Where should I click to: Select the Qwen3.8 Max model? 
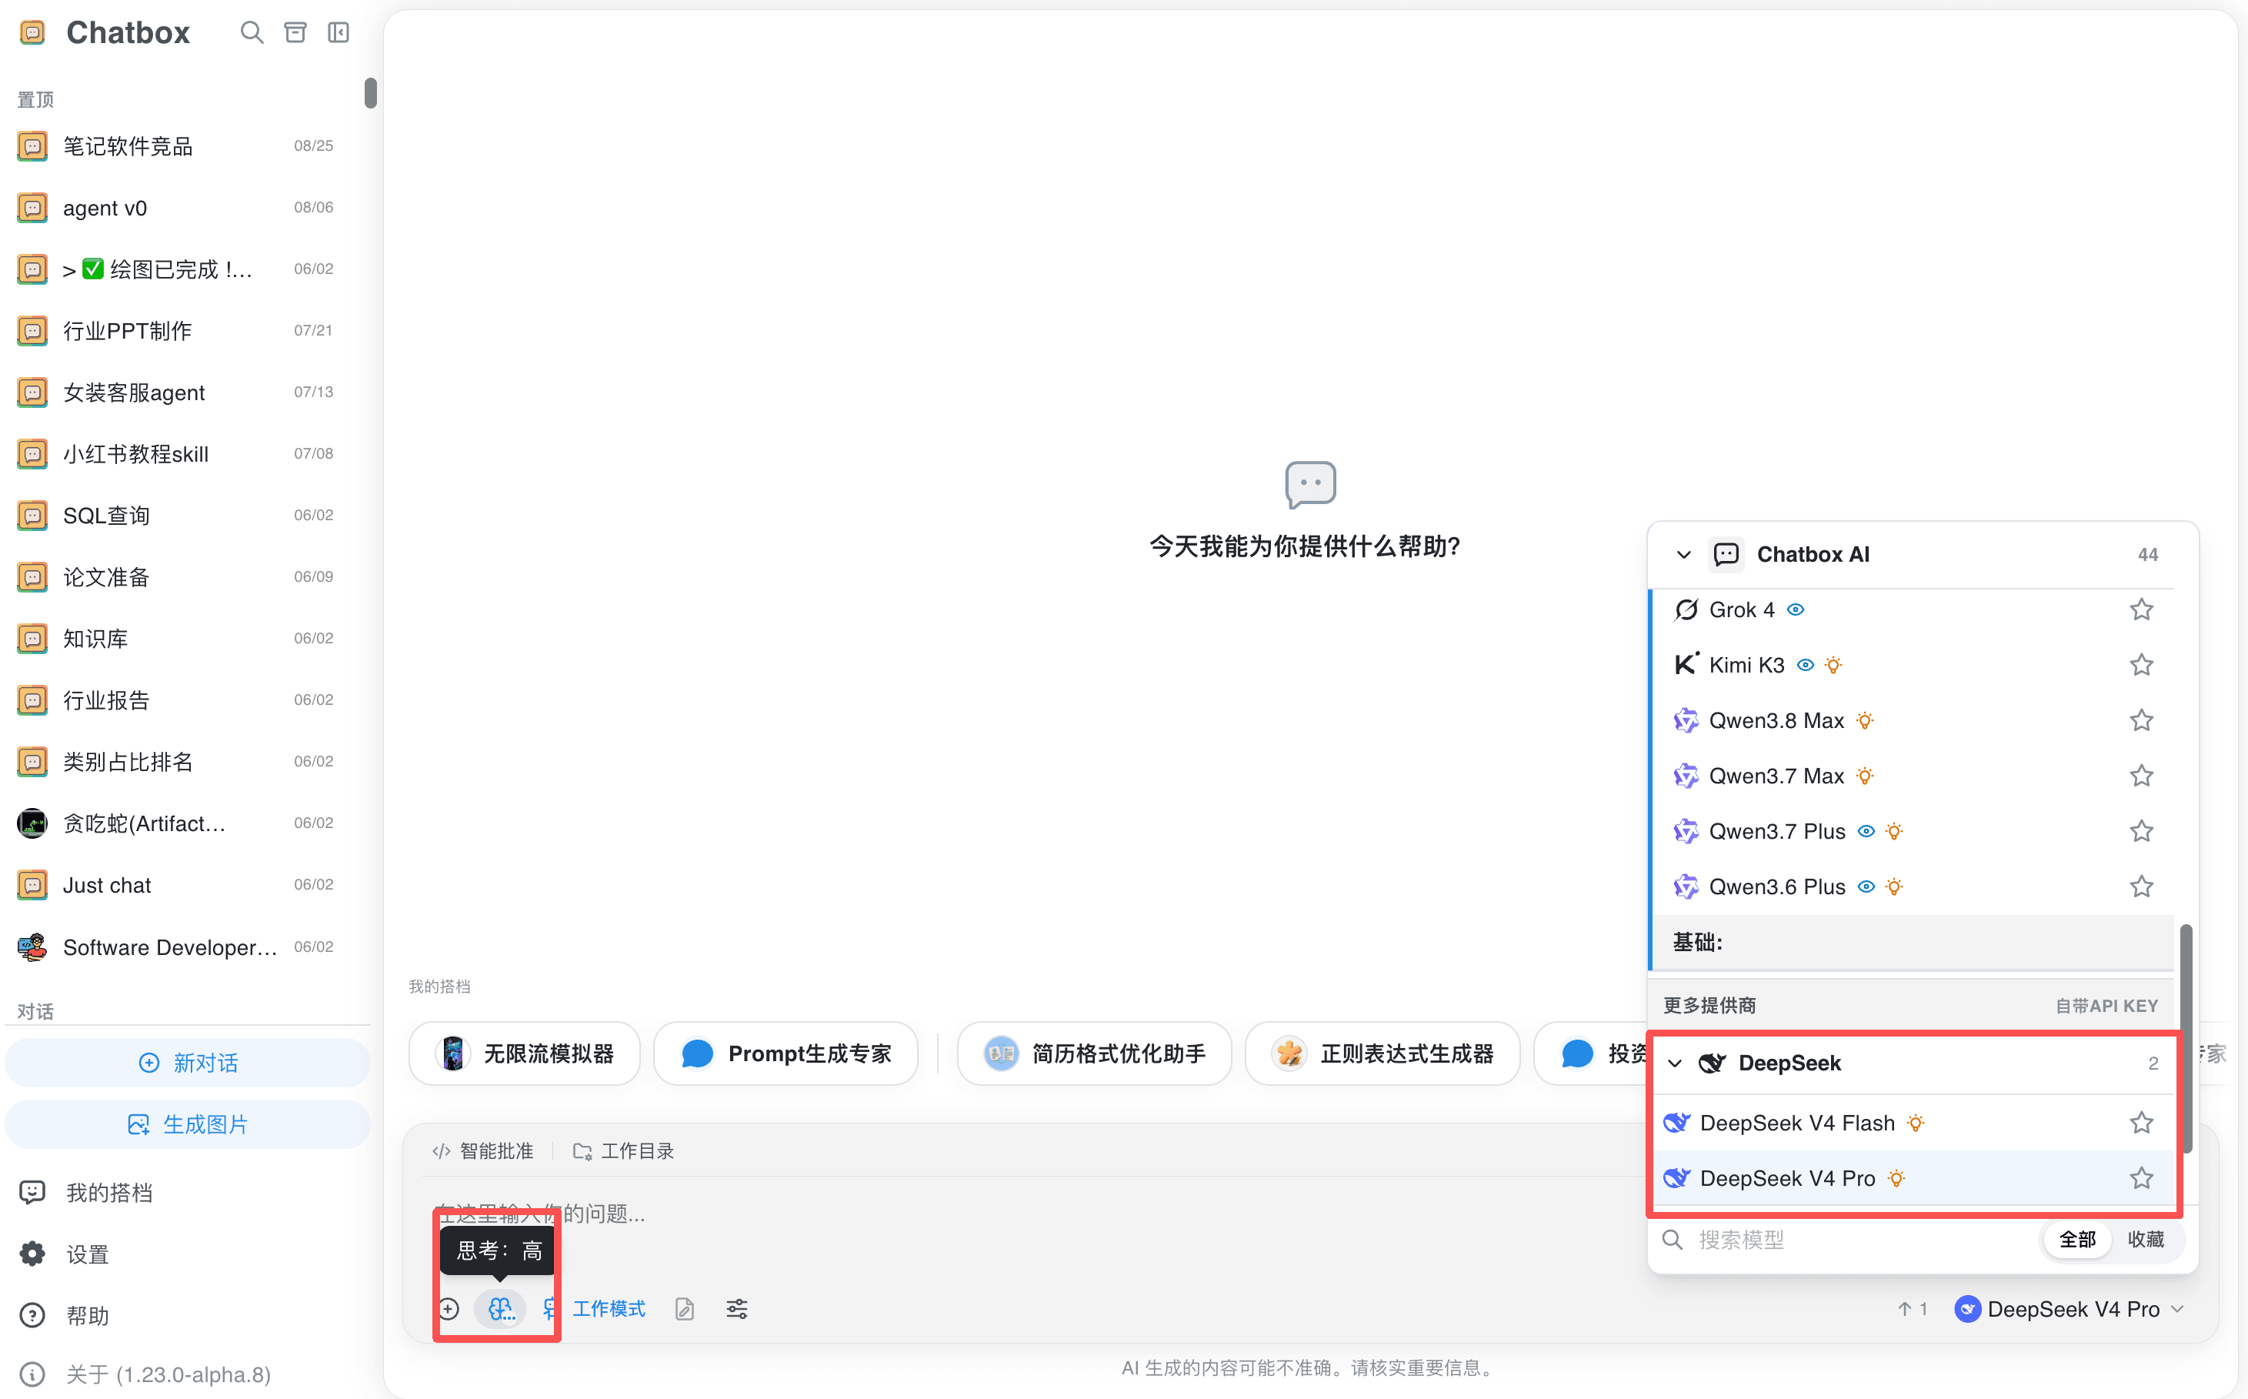(x=1913, y=720)
